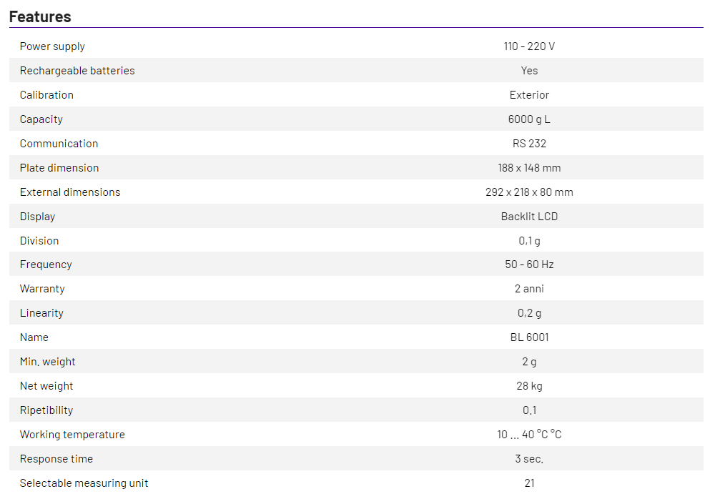The width and height of the screenshot is (715, 499).
Task: Click the Features heading
Action: [x=40, y=16]
